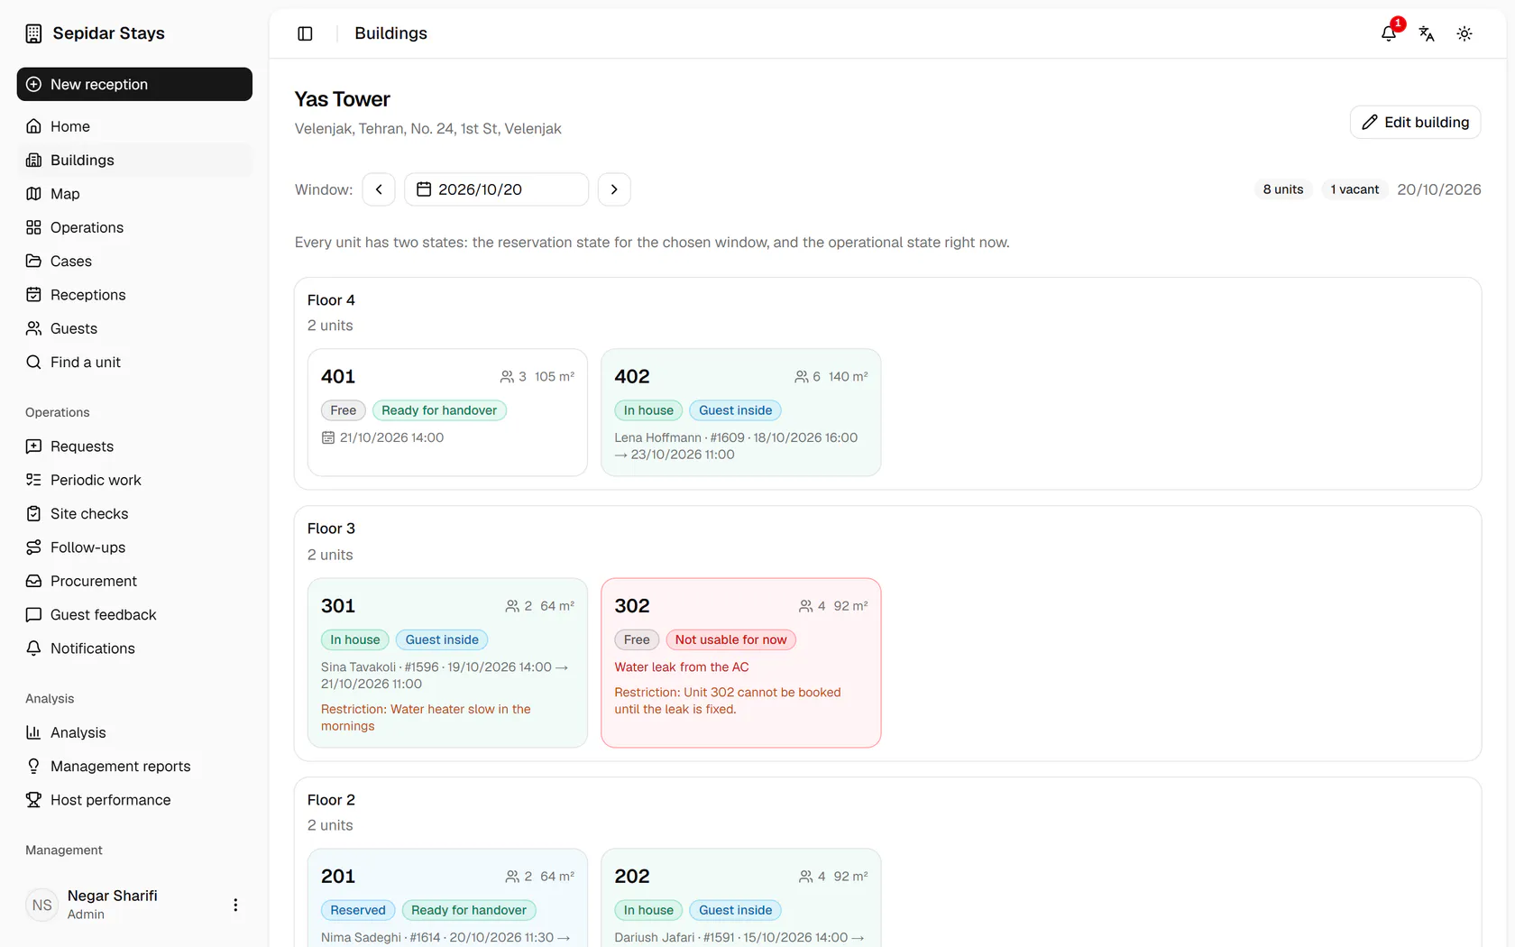This screenshot has height=947, width=1515.
Task: Open Notifications in sidebar
Action: coord(134,648)
